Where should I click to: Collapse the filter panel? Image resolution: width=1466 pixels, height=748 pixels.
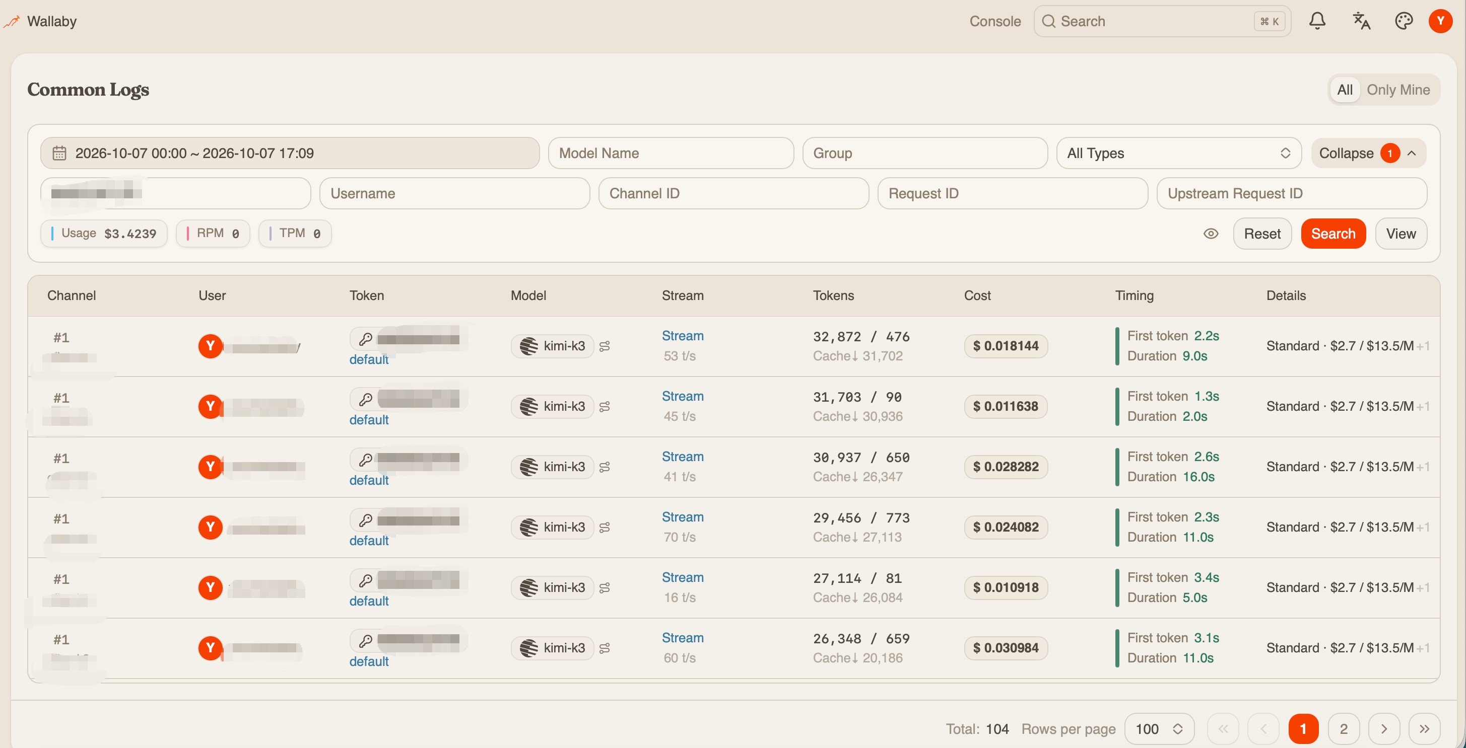(1368, 153)
